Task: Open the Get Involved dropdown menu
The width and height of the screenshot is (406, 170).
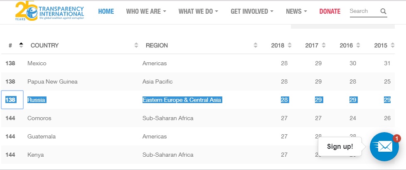Action: (252, 11)
